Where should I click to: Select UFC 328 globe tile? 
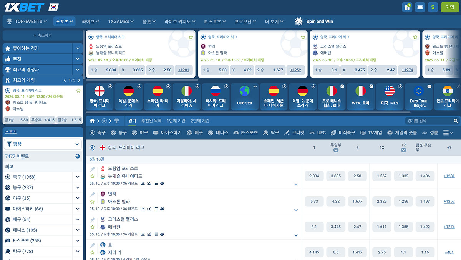click(244, 96)
